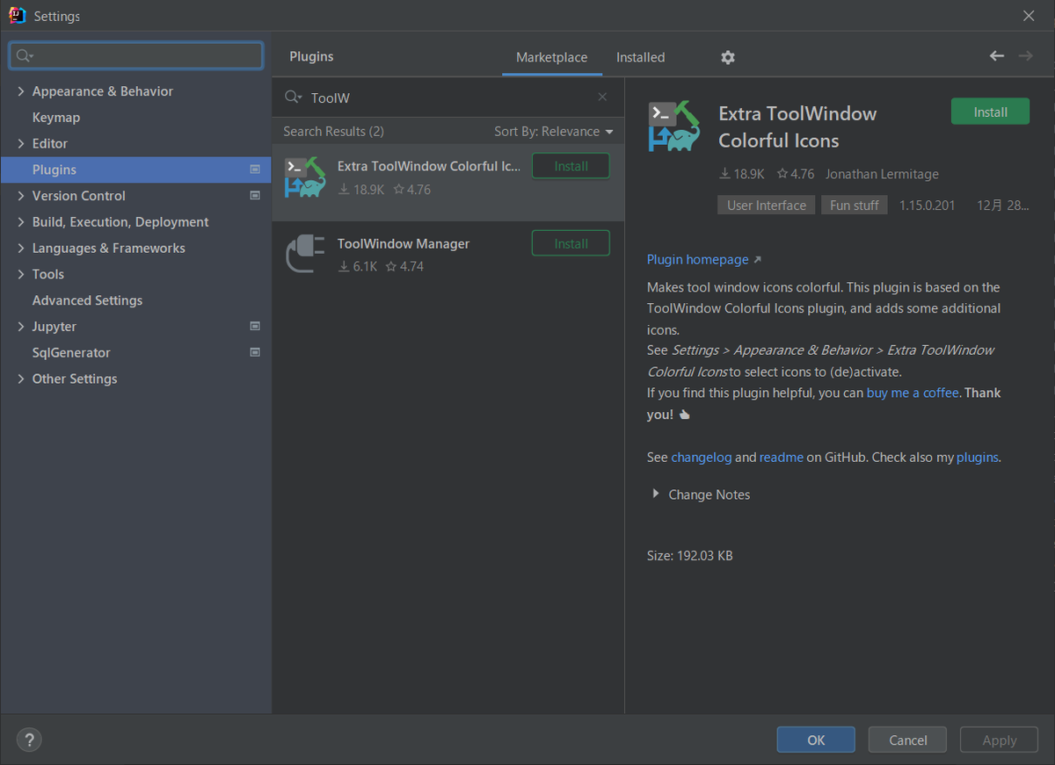Open the readme link
The height and width of the screenshot is (765, 1055).
(x=782, y=458)
